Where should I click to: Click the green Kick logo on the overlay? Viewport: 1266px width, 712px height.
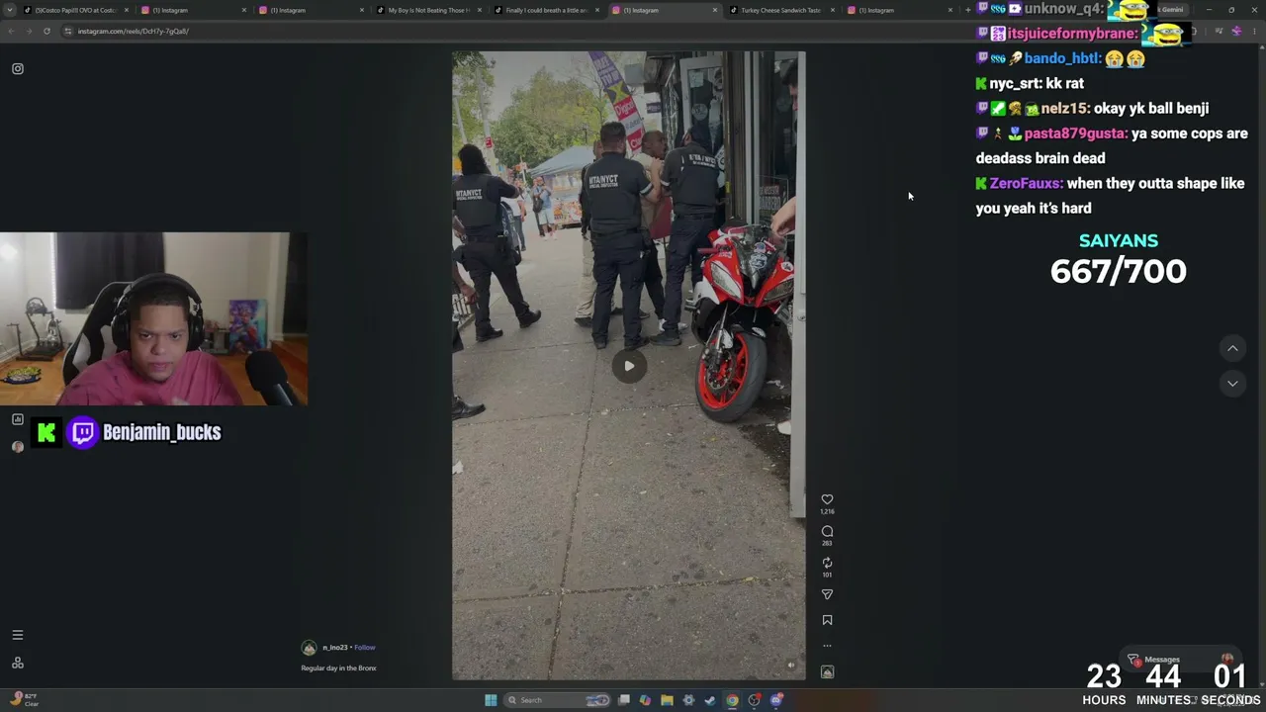[45, 432]
